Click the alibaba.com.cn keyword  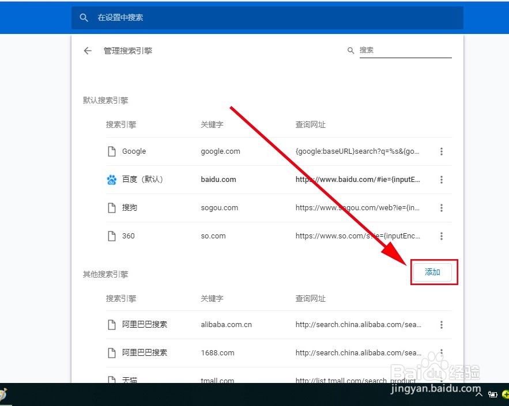click(x=227, y=325)
